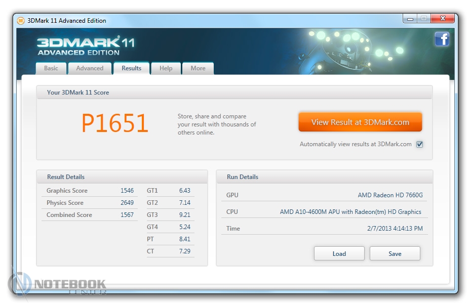Screen dimensions: 471x308
Task: Open the More tab
Action: (198, 68)
